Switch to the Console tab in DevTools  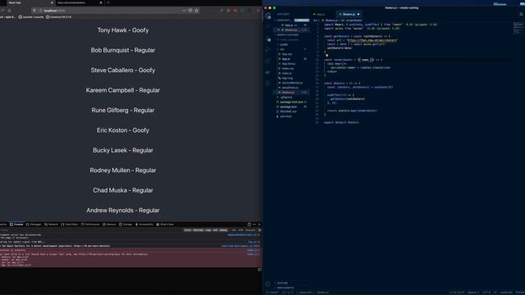coord(16,225)
